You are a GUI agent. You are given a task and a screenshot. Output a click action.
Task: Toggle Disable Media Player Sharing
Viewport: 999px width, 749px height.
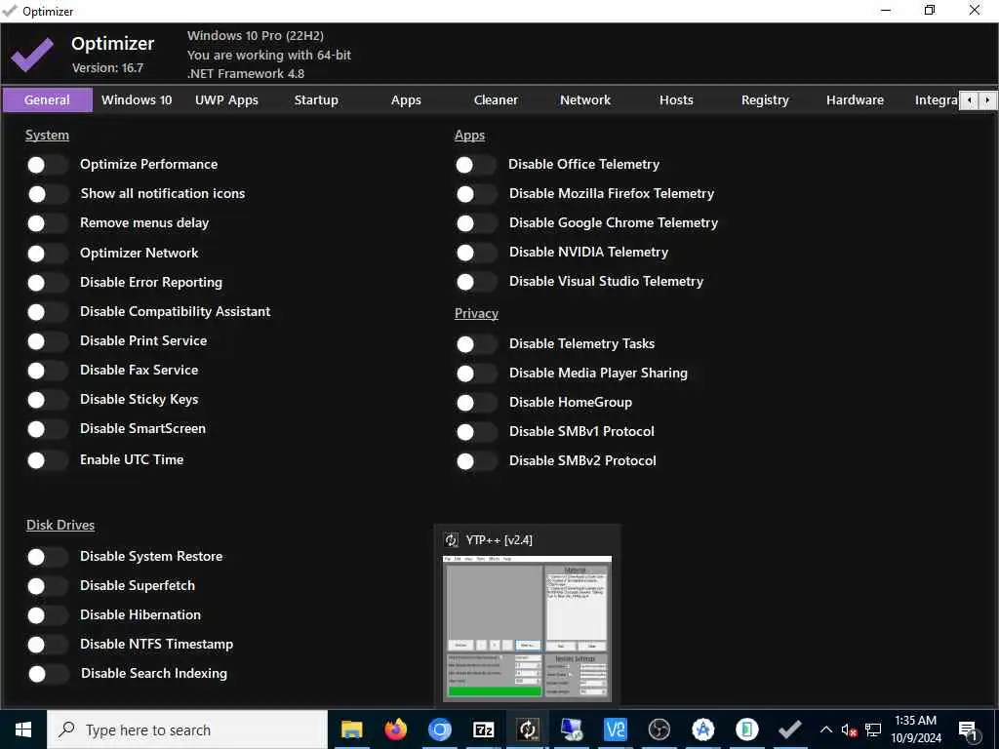476,374
